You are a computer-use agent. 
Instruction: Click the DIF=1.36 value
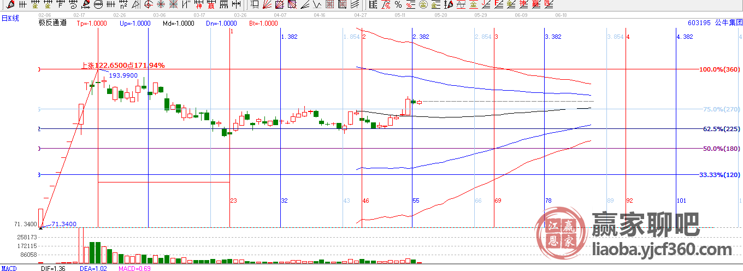pyautogui.click(x=53, y=268)
